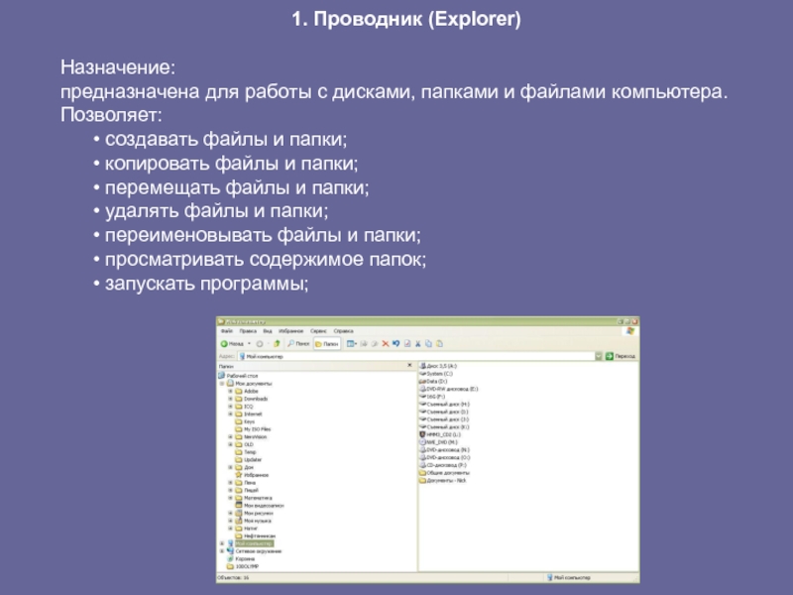Viewport: 793px width, 595px height.
Task: Open the Back button history dropdown arrow
Action: [x=249, y=343]
